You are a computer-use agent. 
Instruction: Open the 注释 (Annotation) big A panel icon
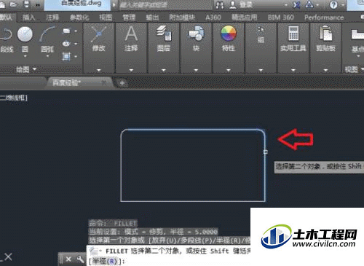[x=131, y=34]
